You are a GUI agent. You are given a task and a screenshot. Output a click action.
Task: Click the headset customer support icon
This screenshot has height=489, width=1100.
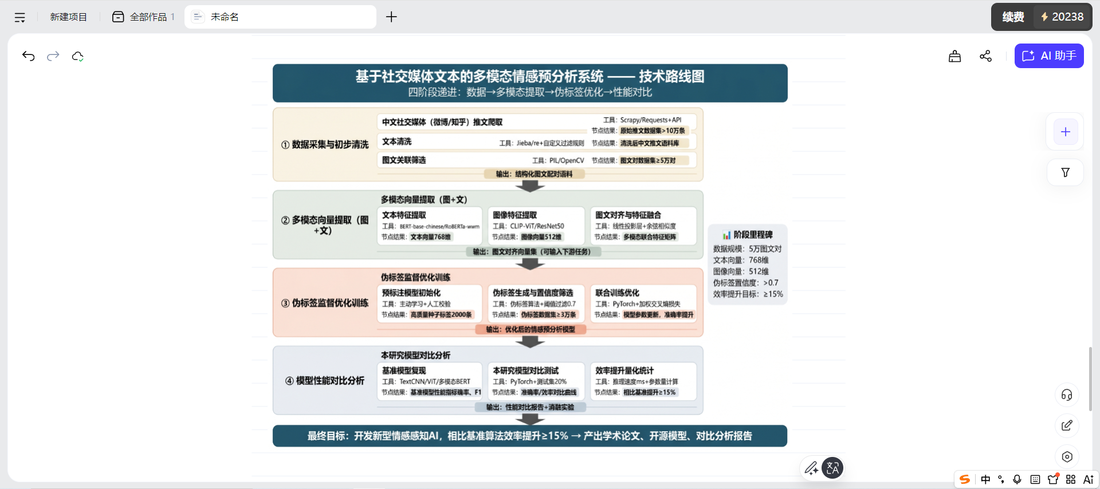1067,395
